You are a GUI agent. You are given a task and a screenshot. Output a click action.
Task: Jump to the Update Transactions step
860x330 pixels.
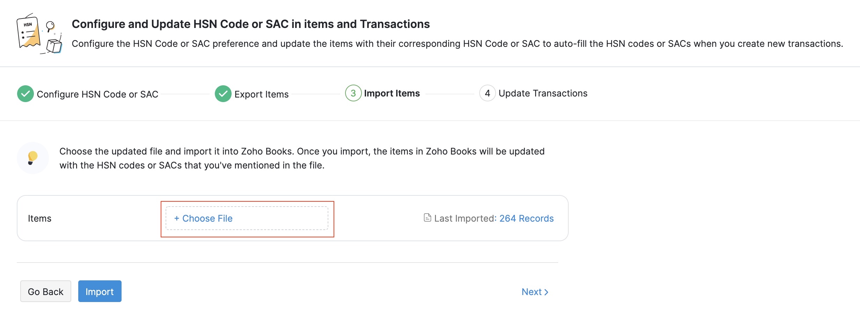543,93
